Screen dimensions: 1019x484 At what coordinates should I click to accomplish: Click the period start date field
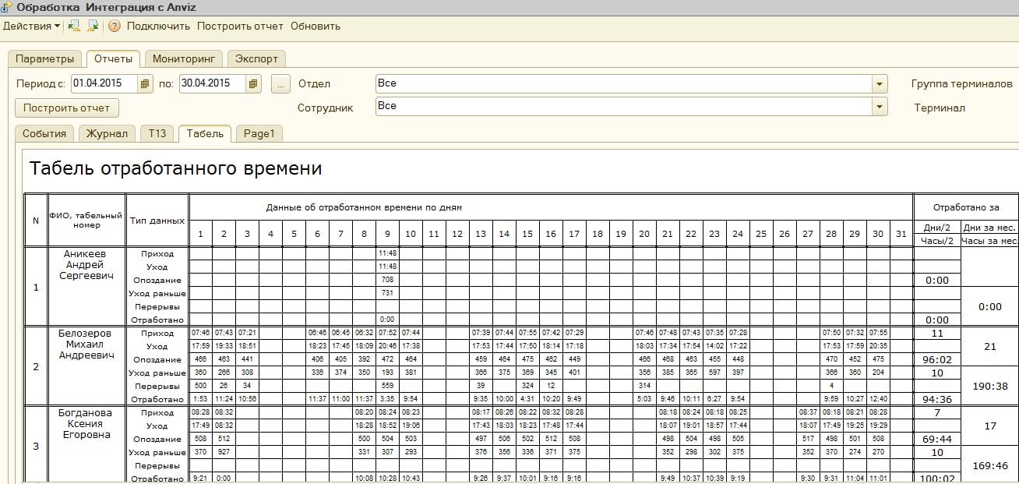[104, 83]
